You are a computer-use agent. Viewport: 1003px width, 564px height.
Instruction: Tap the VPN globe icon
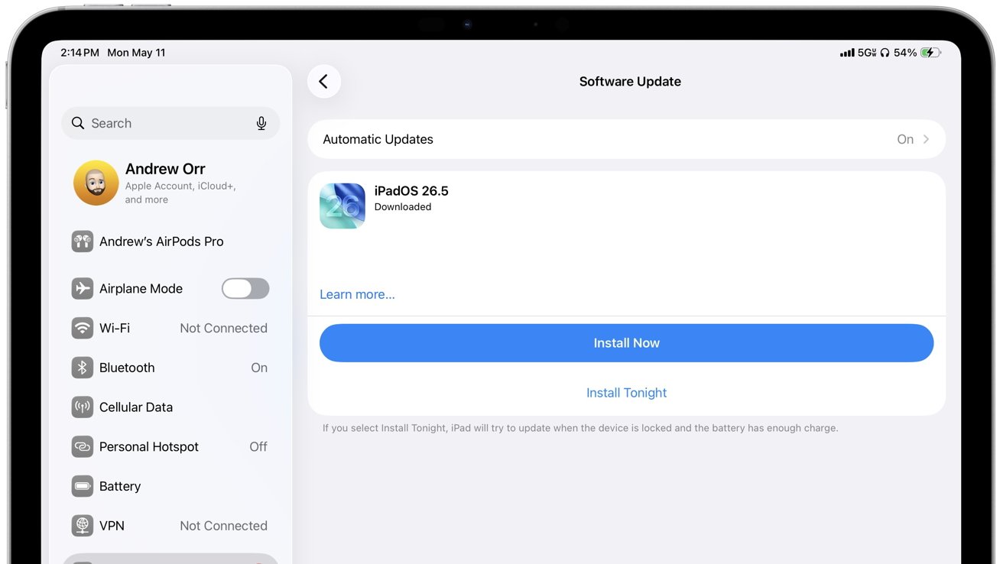point(83,526)
